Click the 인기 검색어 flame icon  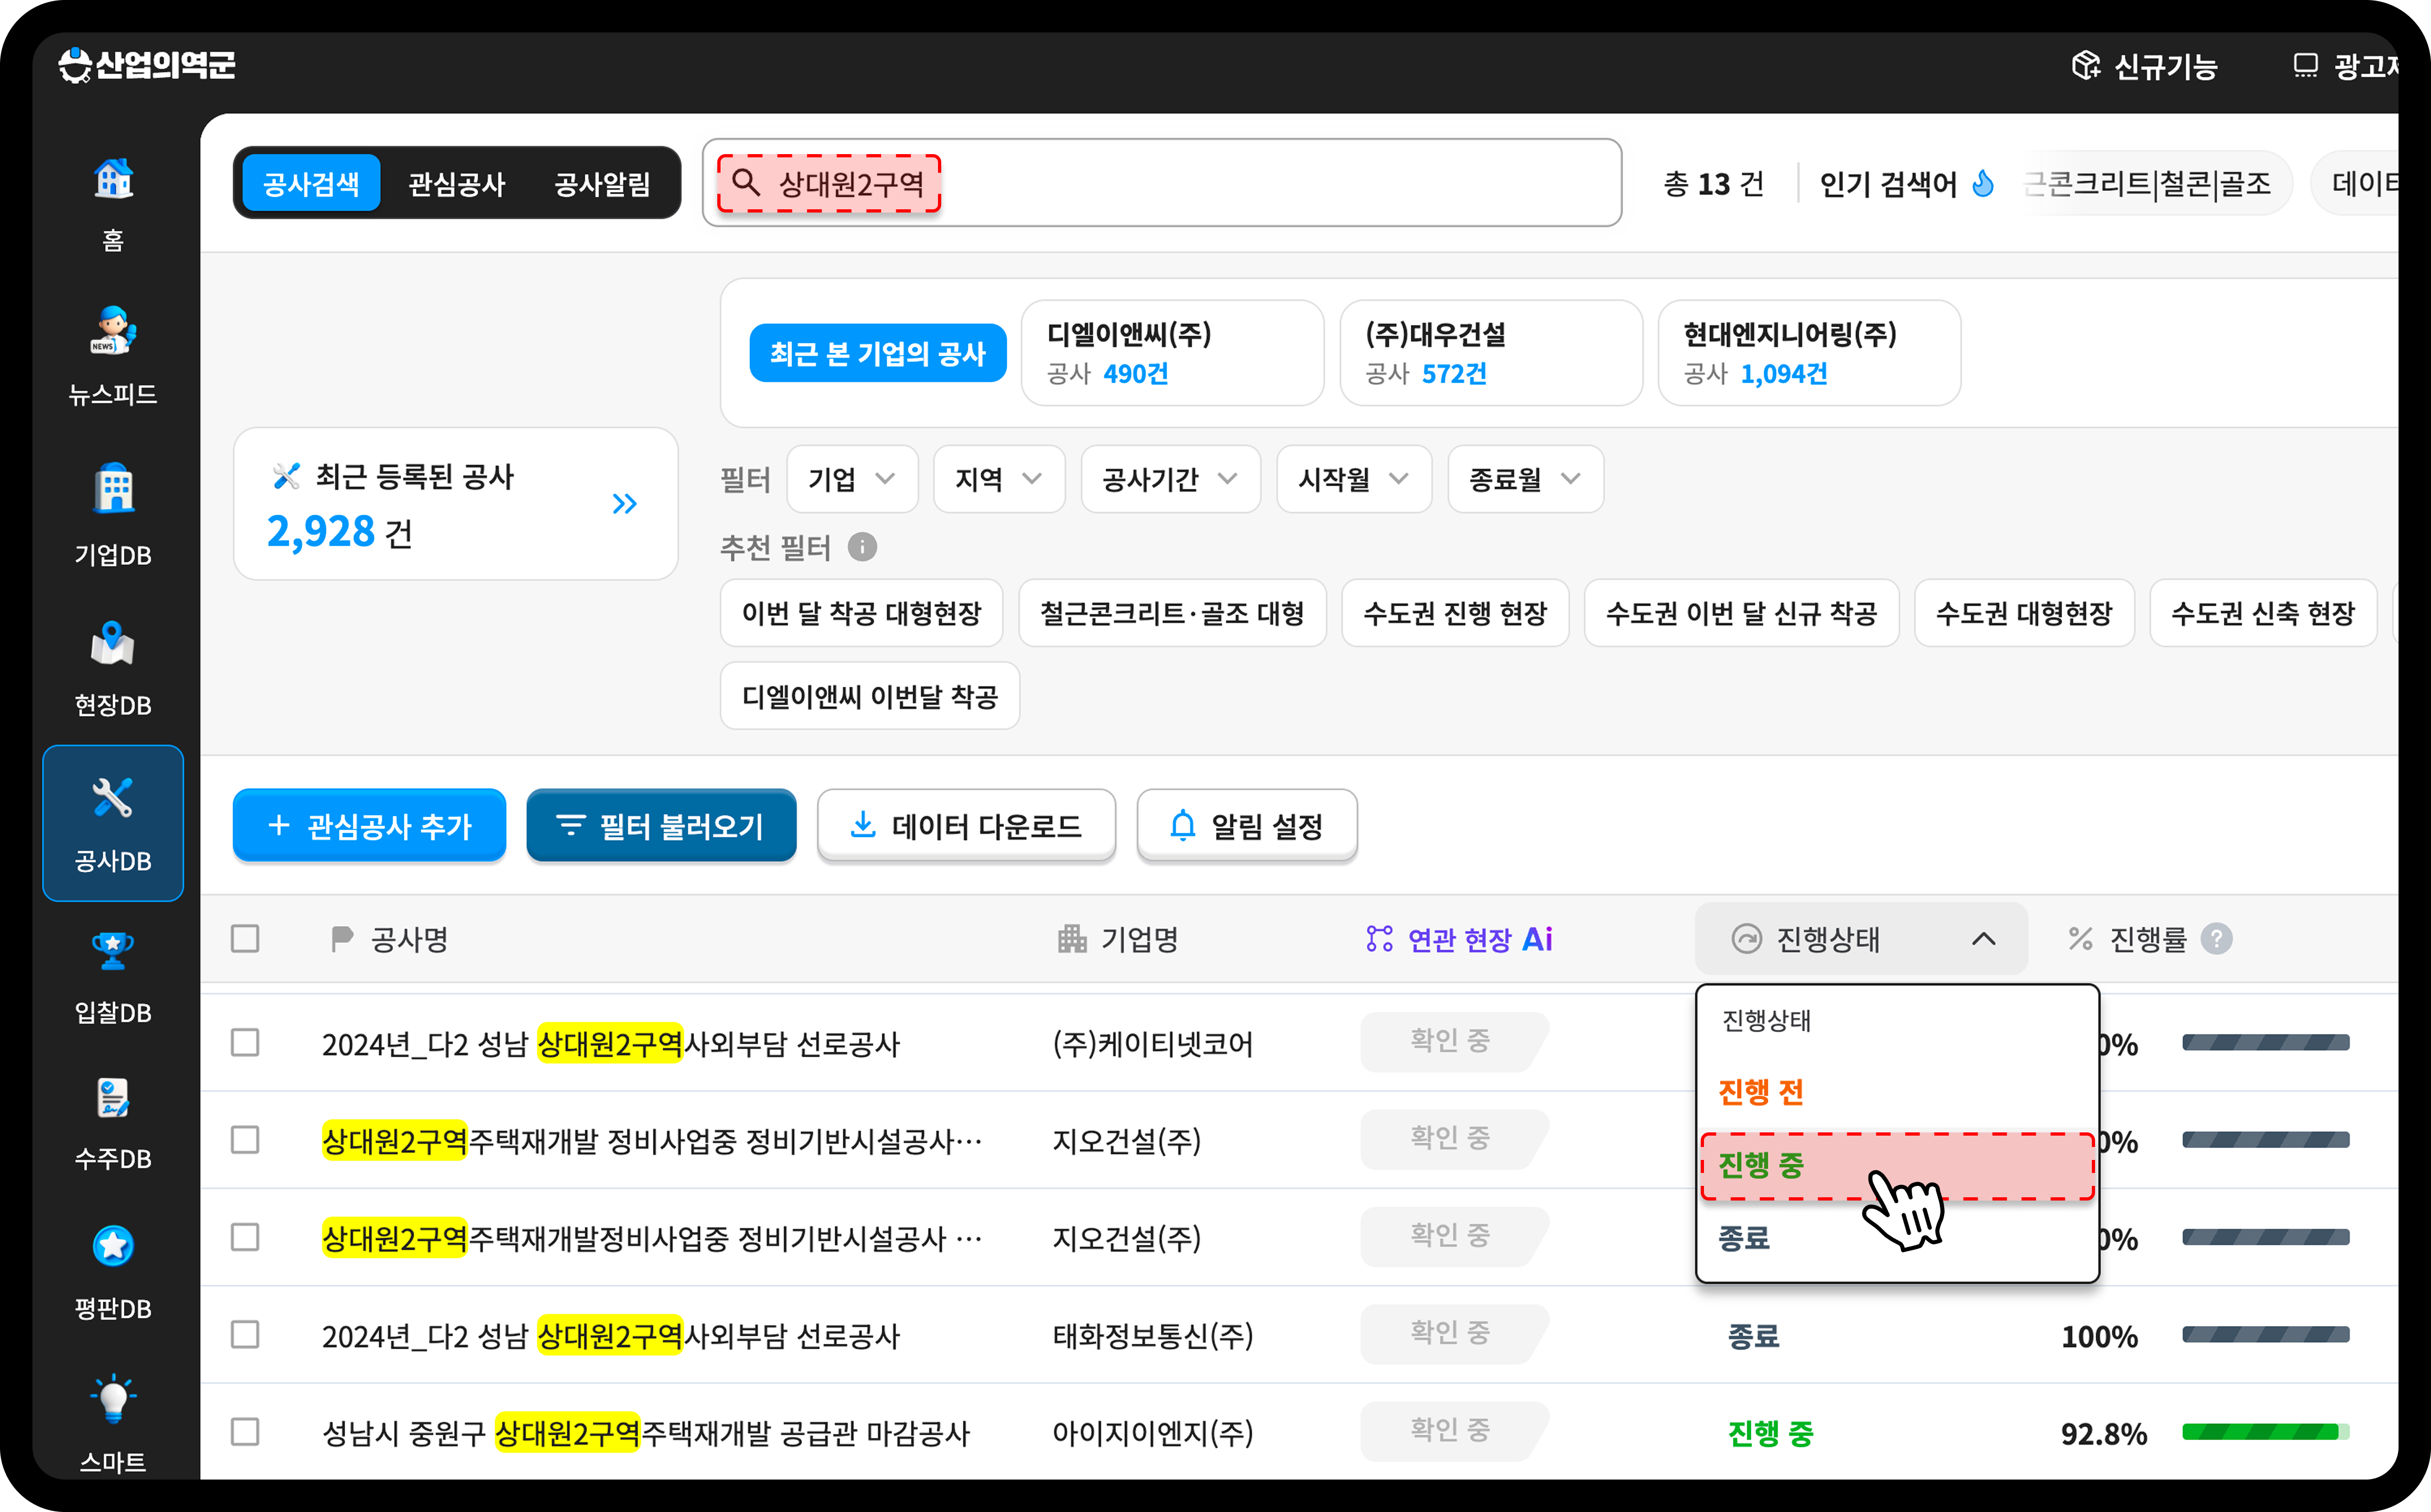click(x=1983, y=183)
